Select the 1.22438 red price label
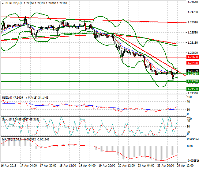 tap(193, 63)
